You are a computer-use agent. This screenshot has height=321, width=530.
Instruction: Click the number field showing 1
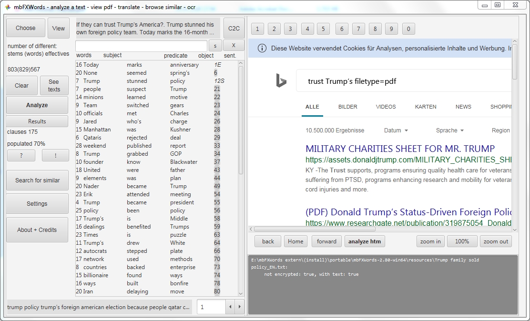click(x=211, y=307)
